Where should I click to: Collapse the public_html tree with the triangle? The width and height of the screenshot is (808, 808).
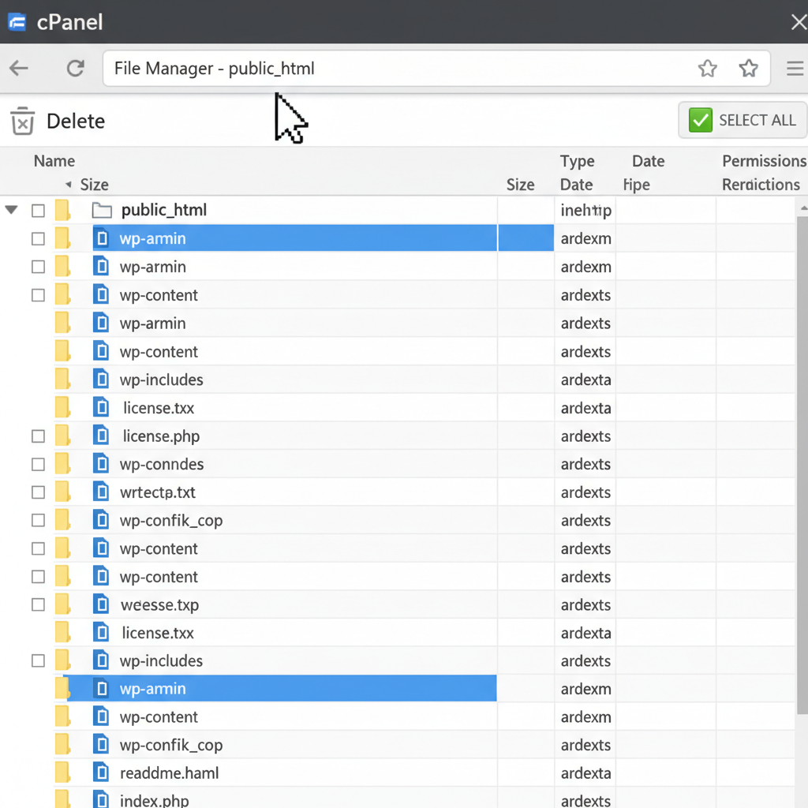[11, 210]
